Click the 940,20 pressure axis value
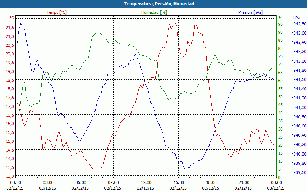The image size is (307, 192). click(299, 145)
